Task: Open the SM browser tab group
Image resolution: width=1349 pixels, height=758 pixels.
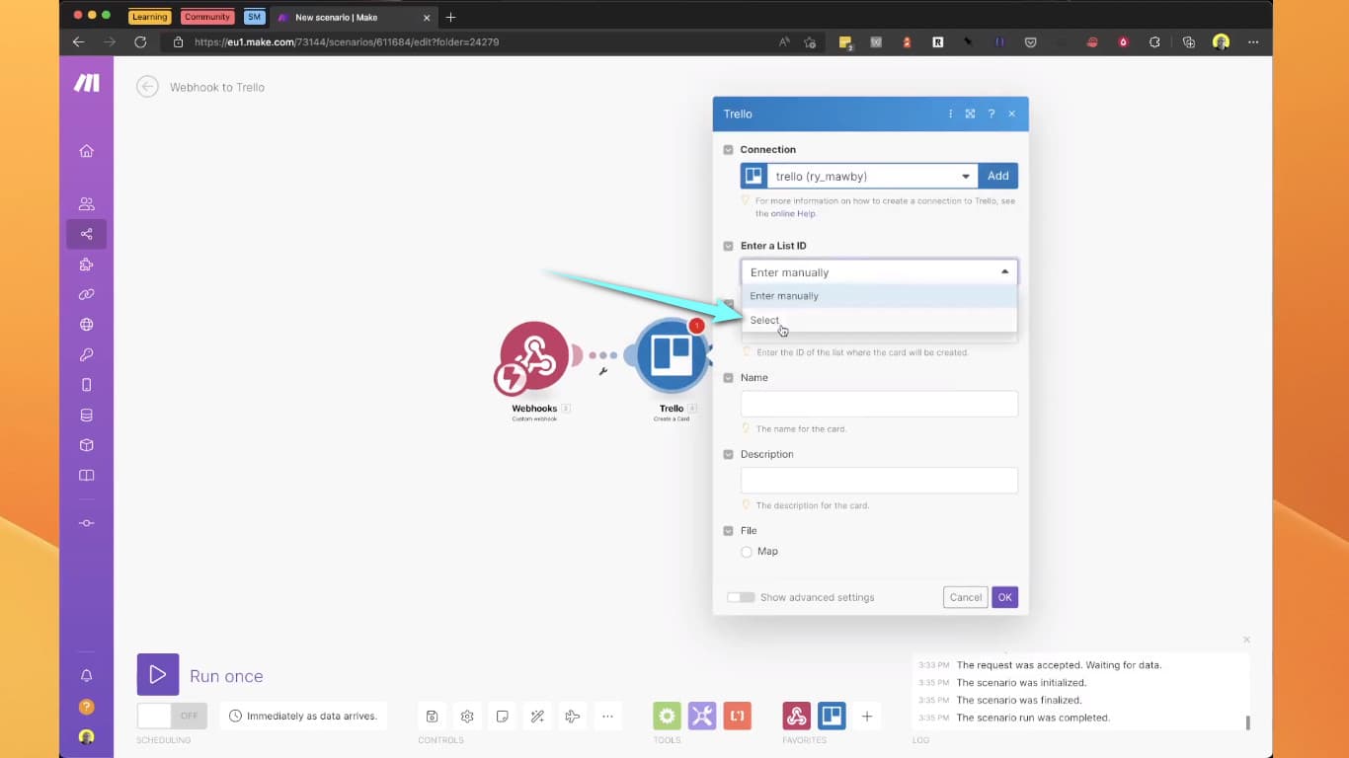Action: [254, 17]
